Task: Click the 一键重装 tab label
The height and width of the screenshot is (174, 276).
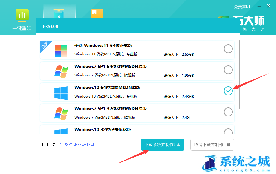Action: click(x=22, y=28)
